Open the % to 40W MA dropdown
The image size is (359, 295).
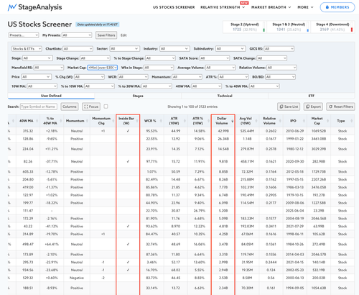[x=264, y=86]
